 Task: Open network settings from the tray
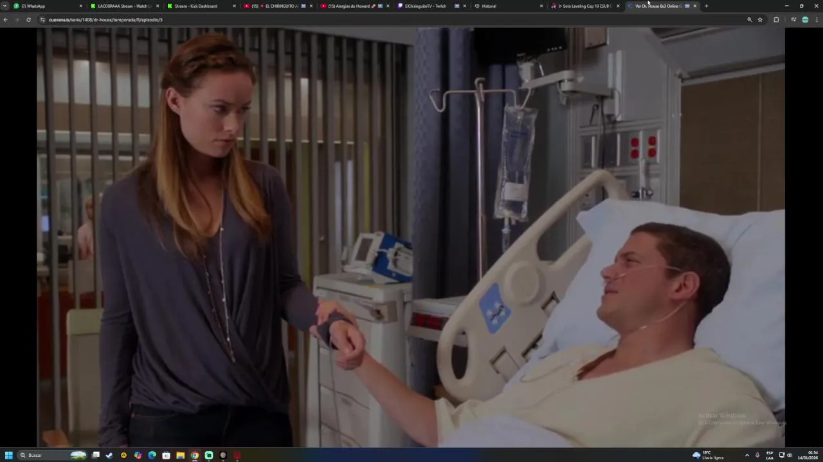[x=782, y=455]
